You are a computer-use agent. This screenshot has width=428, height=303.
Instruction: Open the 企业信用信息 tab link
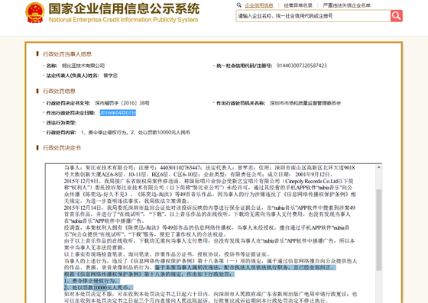coord(259,5)
